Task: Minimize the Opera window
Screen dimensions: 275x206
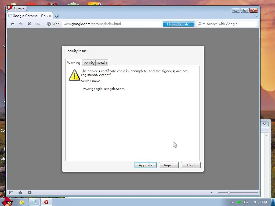Action: coord(236,10)
